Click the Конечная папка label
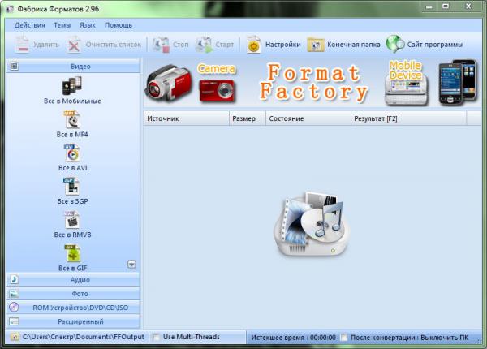The height and width of the screenshot is (349, 487). [354, 45]
